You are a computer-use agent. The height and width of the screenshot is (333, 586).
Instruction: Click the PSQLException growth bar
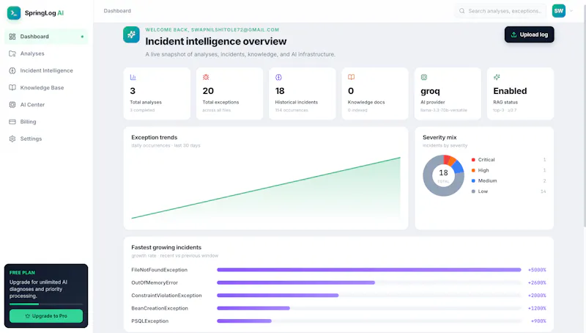tap(244, 321)
